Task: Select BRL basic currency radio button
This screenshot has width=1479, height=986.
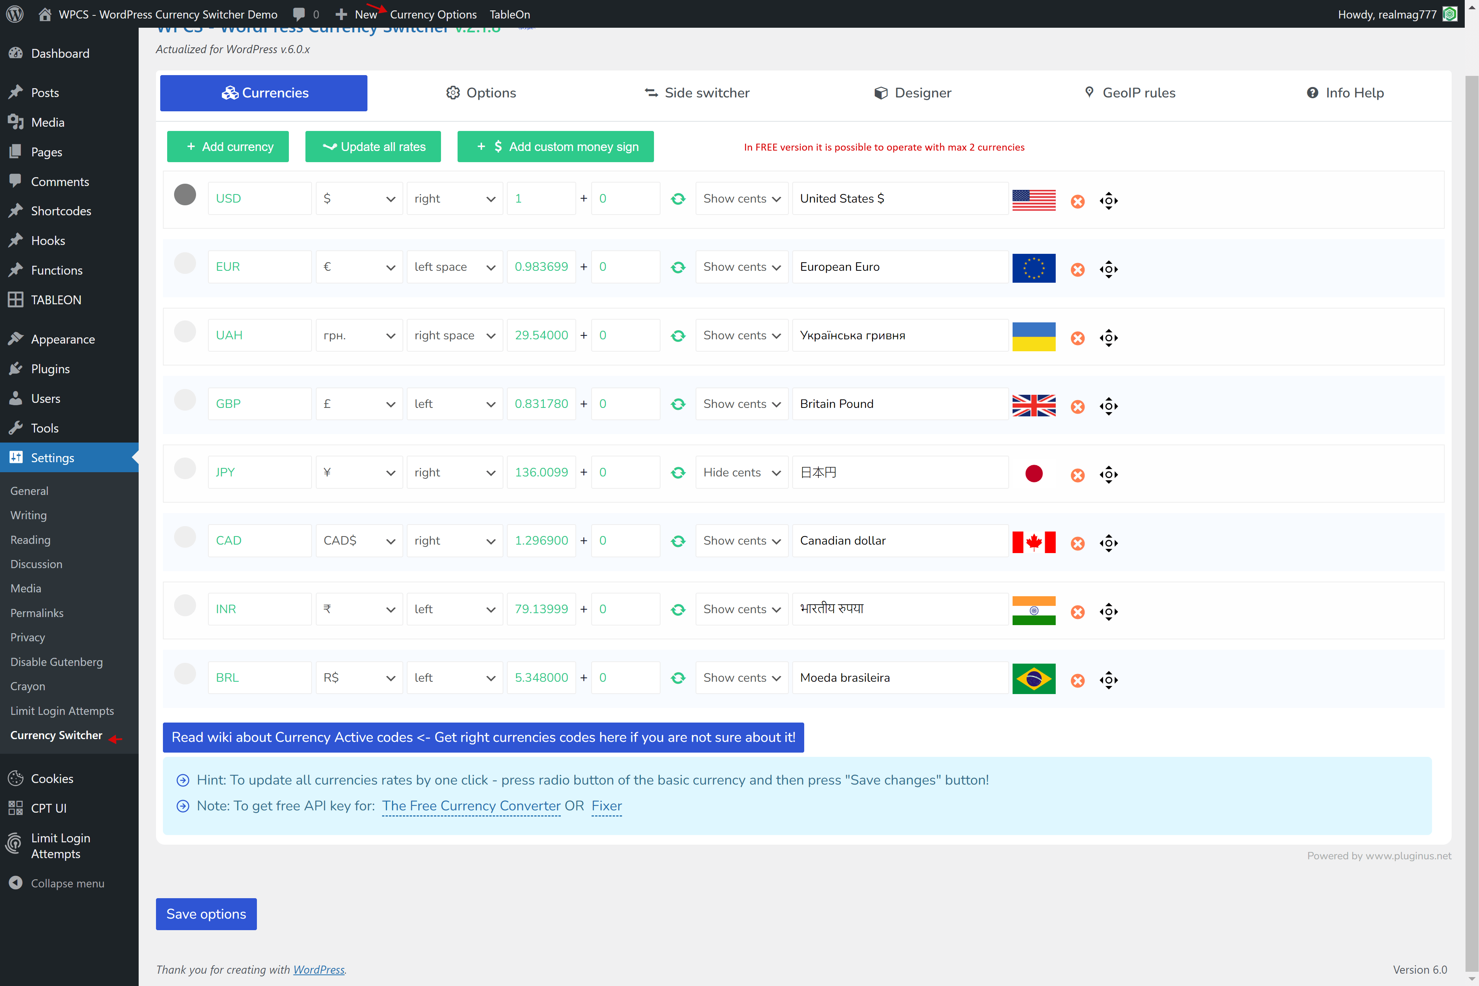Action: point(185,674)
